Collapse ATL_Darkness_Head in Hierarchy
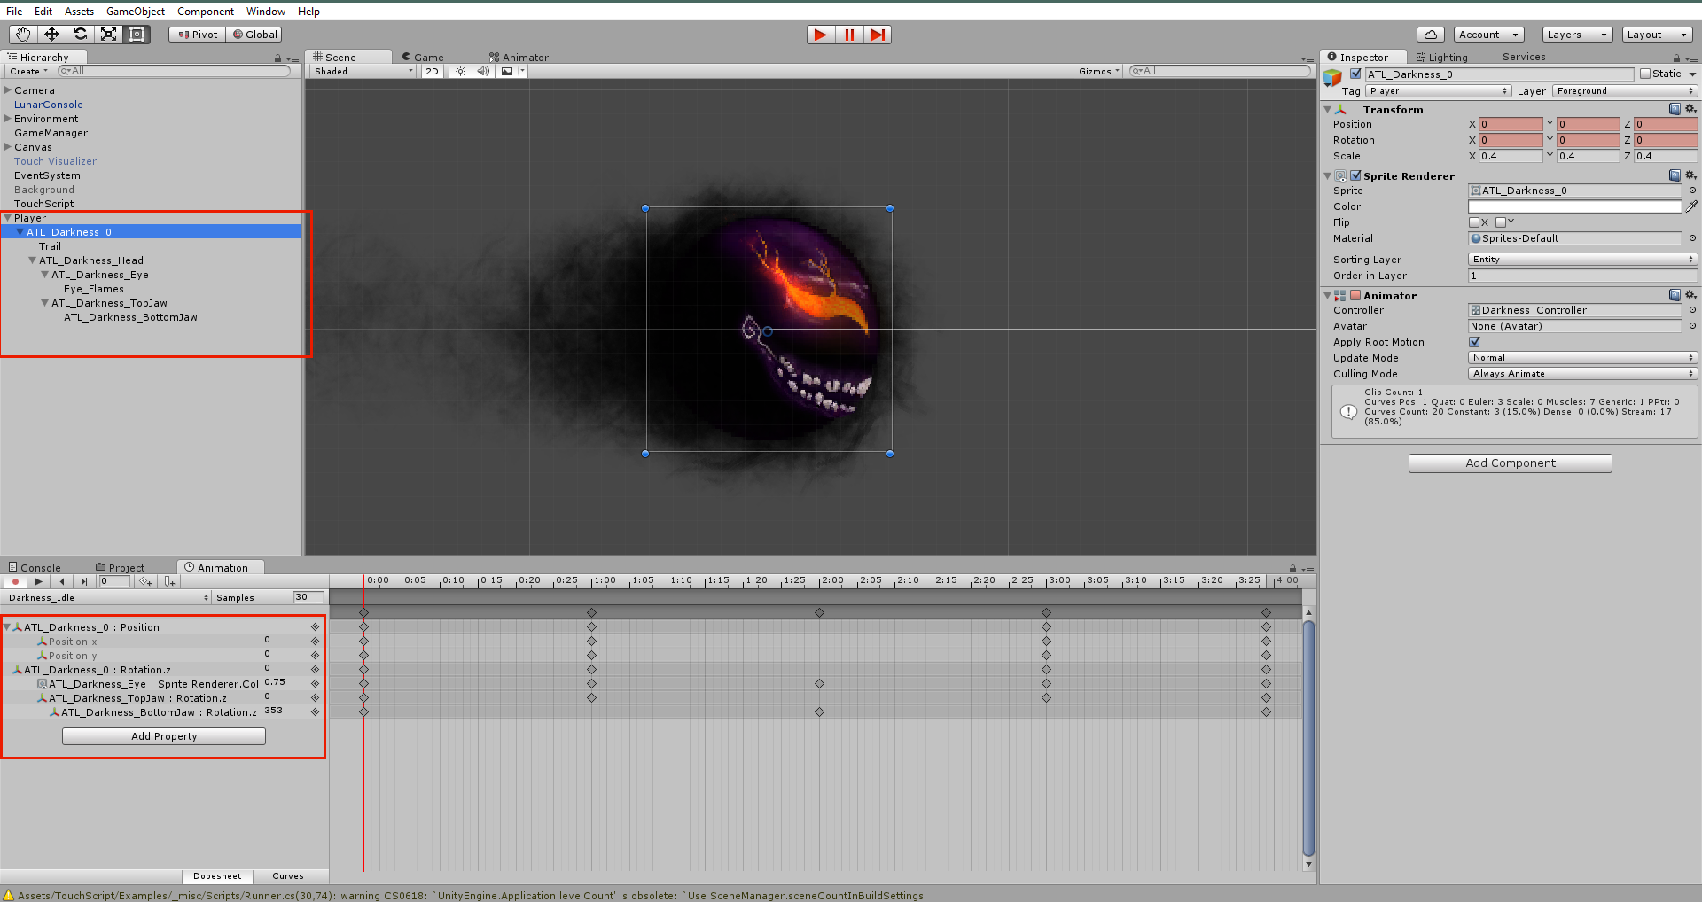 click(x=33, y=260)
